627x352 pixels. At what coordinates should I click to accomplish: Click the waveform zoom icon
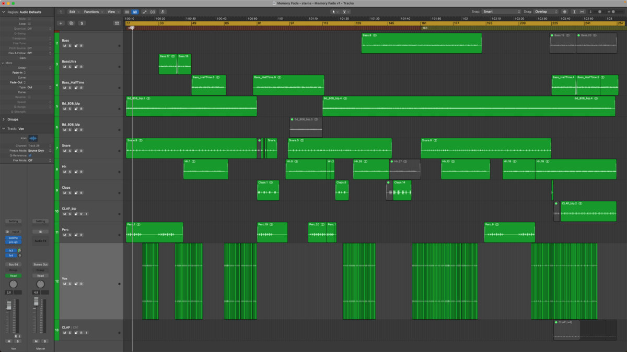click(564, 11)
